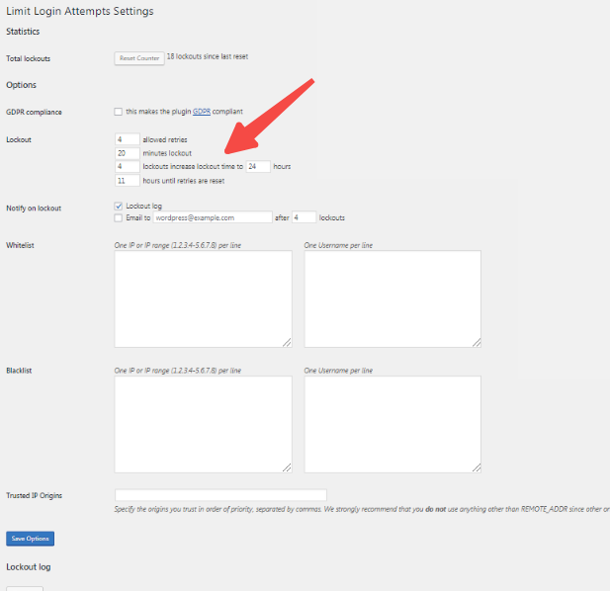Click the Whitelist IP textarea resize handle
The image size is (610, 591).
tap(288, 343)
